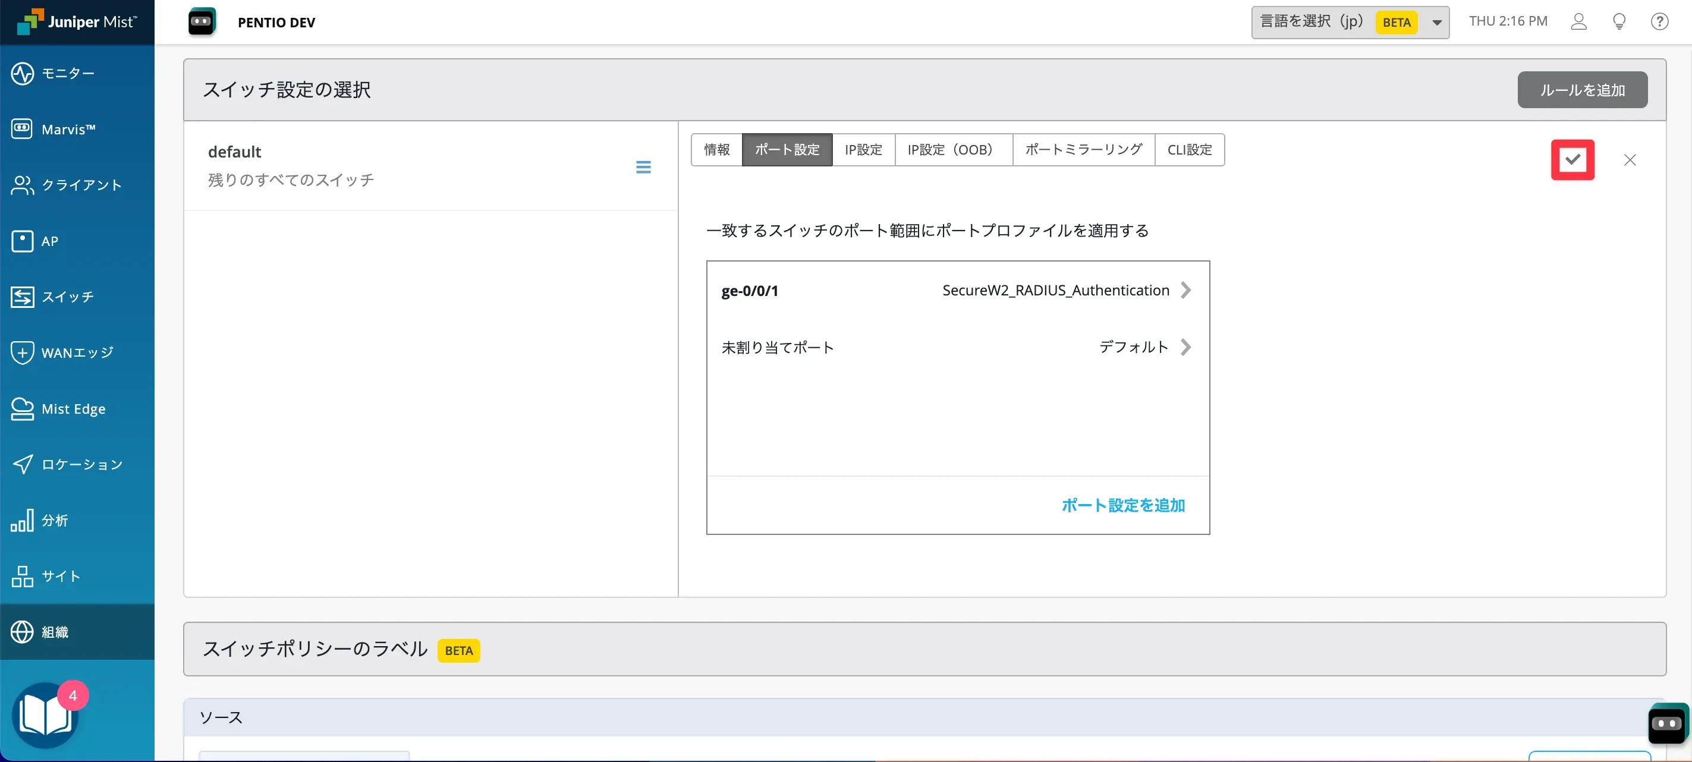Image resolution: width=1692 pixels, height=762 pixels.
Task: Click the default rule drag handle
Action: click(643, 167)
